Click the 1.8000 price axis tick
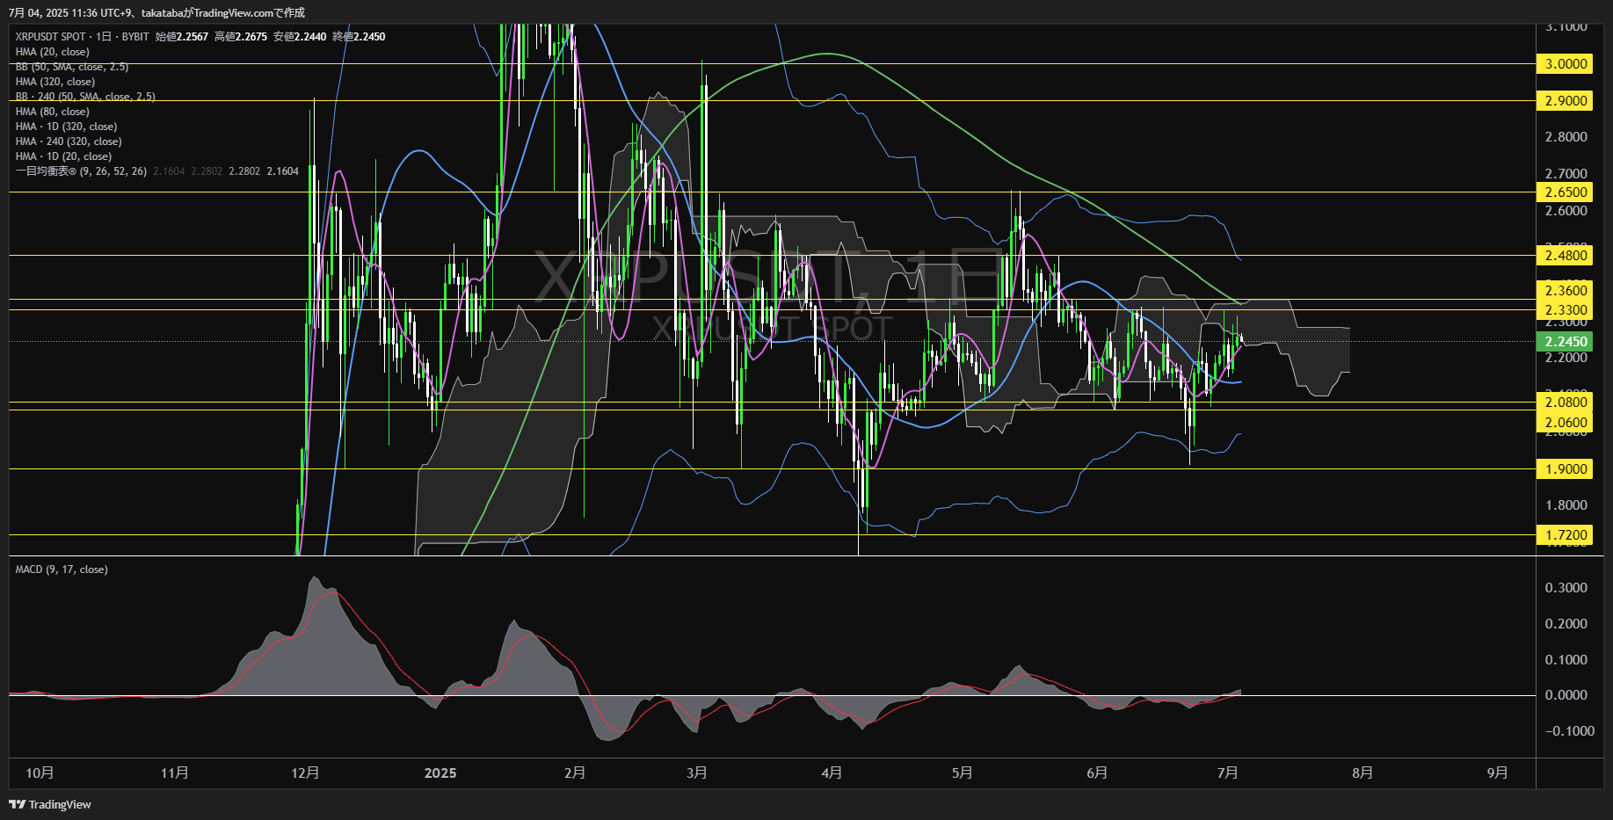The height and width of the screenshot is (820, 1613). [x=1566, y=504]
